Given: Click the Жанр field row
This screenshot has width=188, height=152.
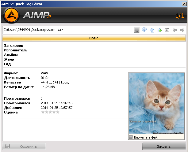Looking at the screenshot, I should point(94,59).
